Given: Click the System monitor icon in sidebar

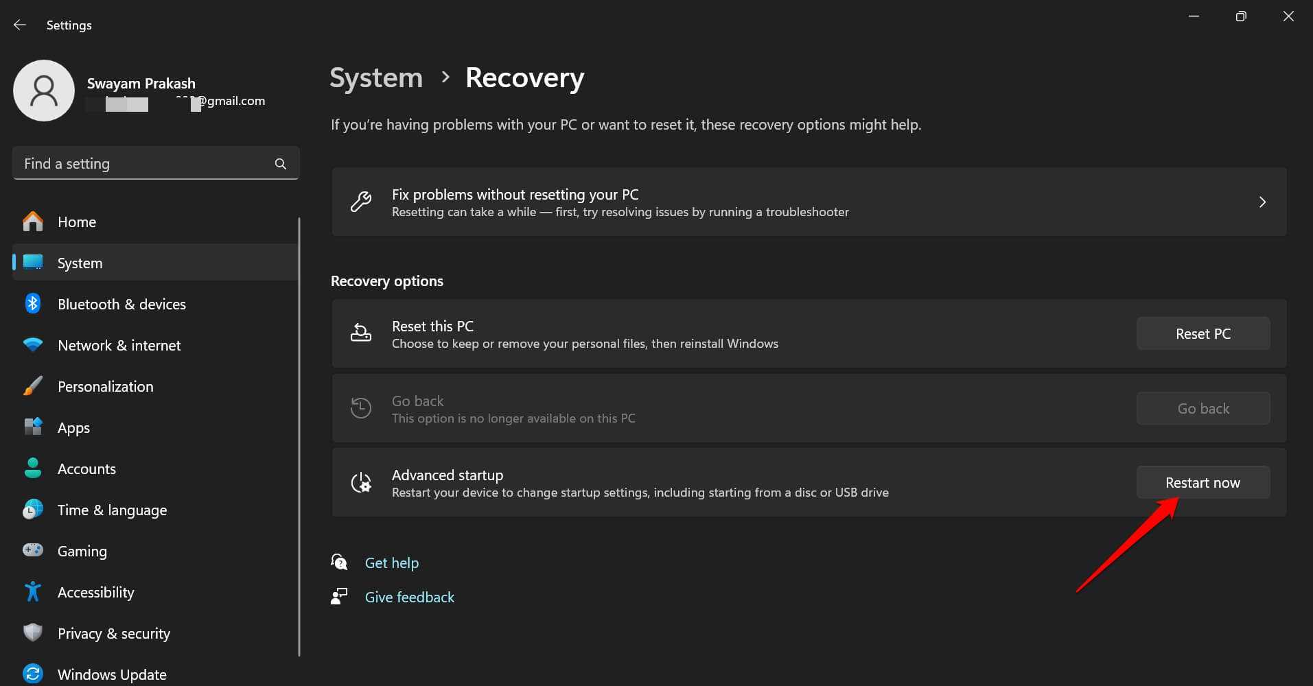Looking at the screenshot, I should pos(33,262).
